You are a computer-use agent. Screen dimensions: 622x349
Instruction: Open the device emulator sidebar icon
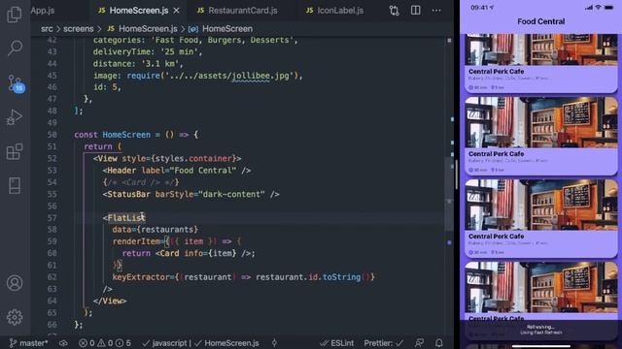[x=15, y=185]
